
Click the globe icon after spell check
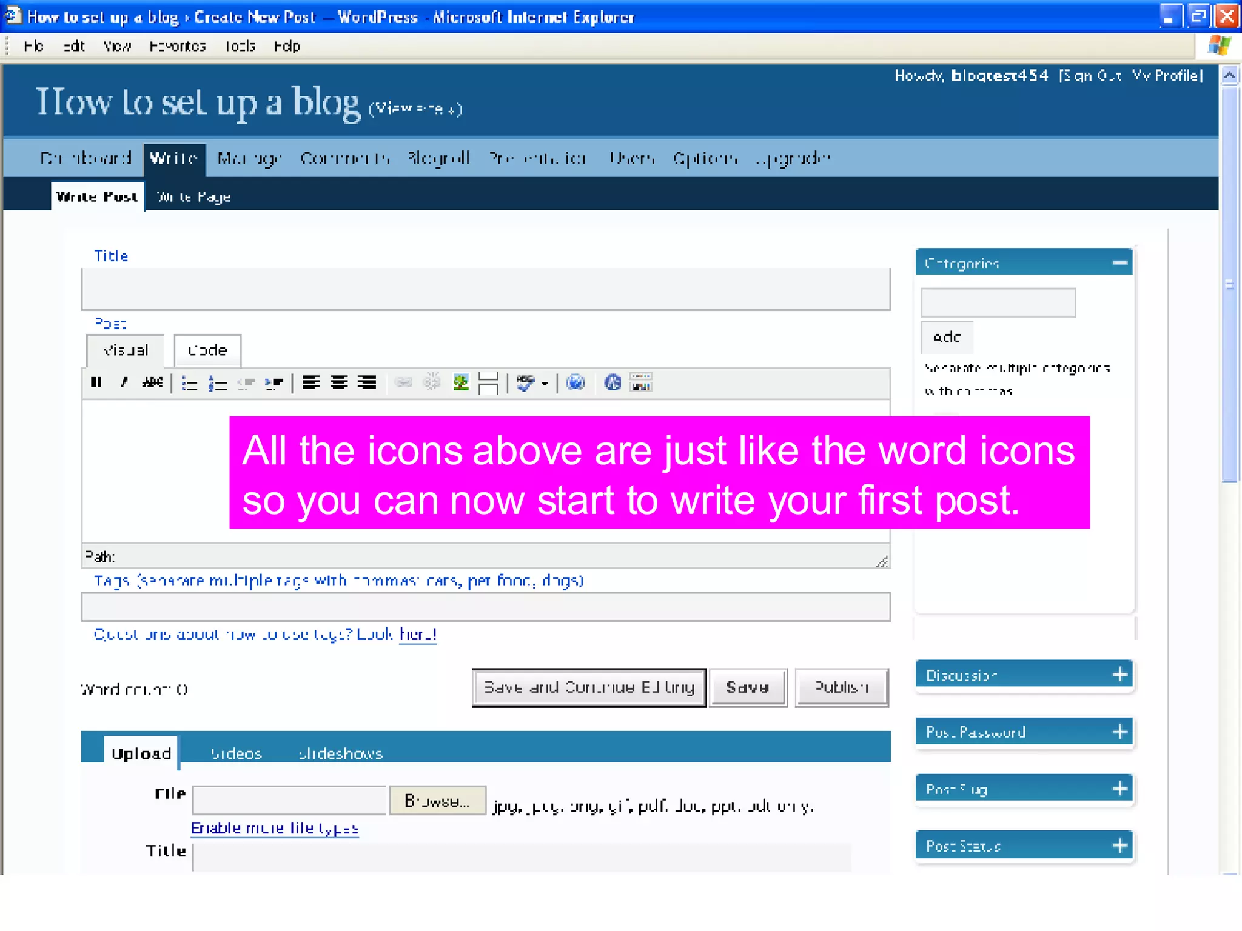[576, 382]
